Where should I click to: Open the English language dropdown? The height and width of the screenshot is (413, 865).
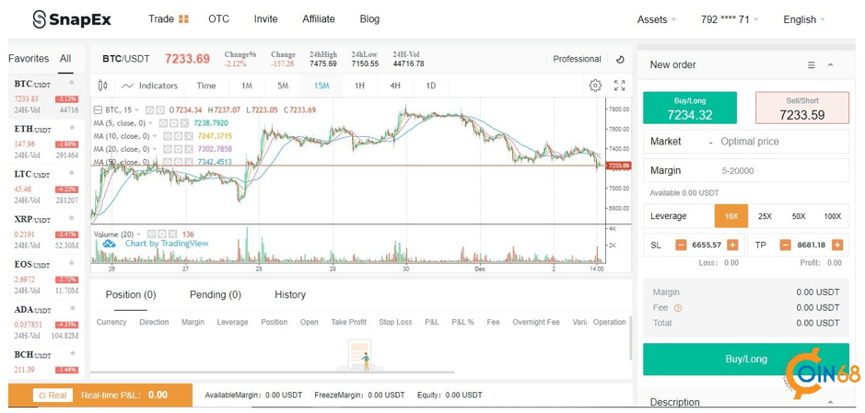coord(804,19)
